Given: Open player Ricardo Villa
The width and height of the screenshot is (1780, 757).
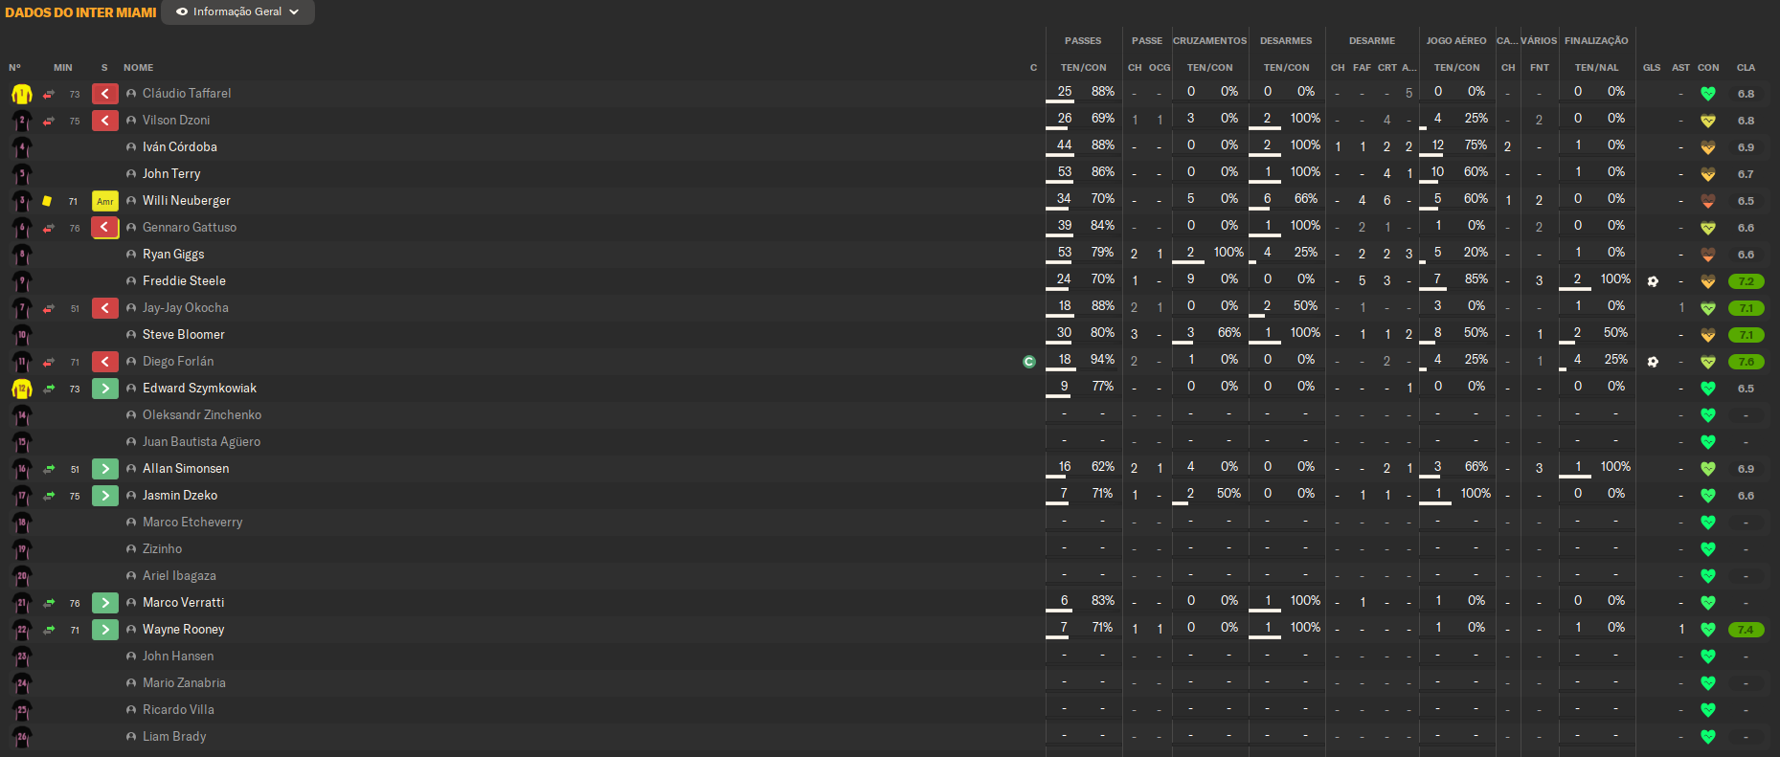Looking at the screenshot, I should click(x=178, y=710).
